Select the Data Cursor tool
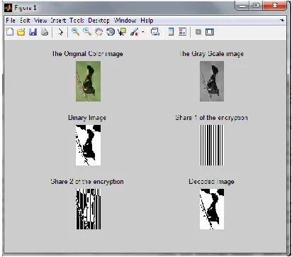Screen dimensions: 292x257 click(123, 32)
